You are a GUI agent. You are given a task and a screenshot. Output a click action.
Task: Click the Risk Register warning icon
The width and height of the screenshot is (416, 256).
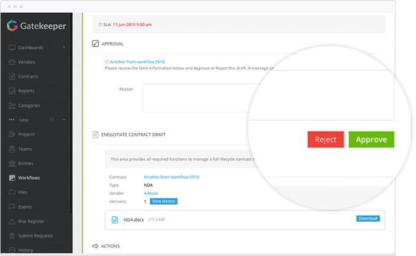[12, 221]
